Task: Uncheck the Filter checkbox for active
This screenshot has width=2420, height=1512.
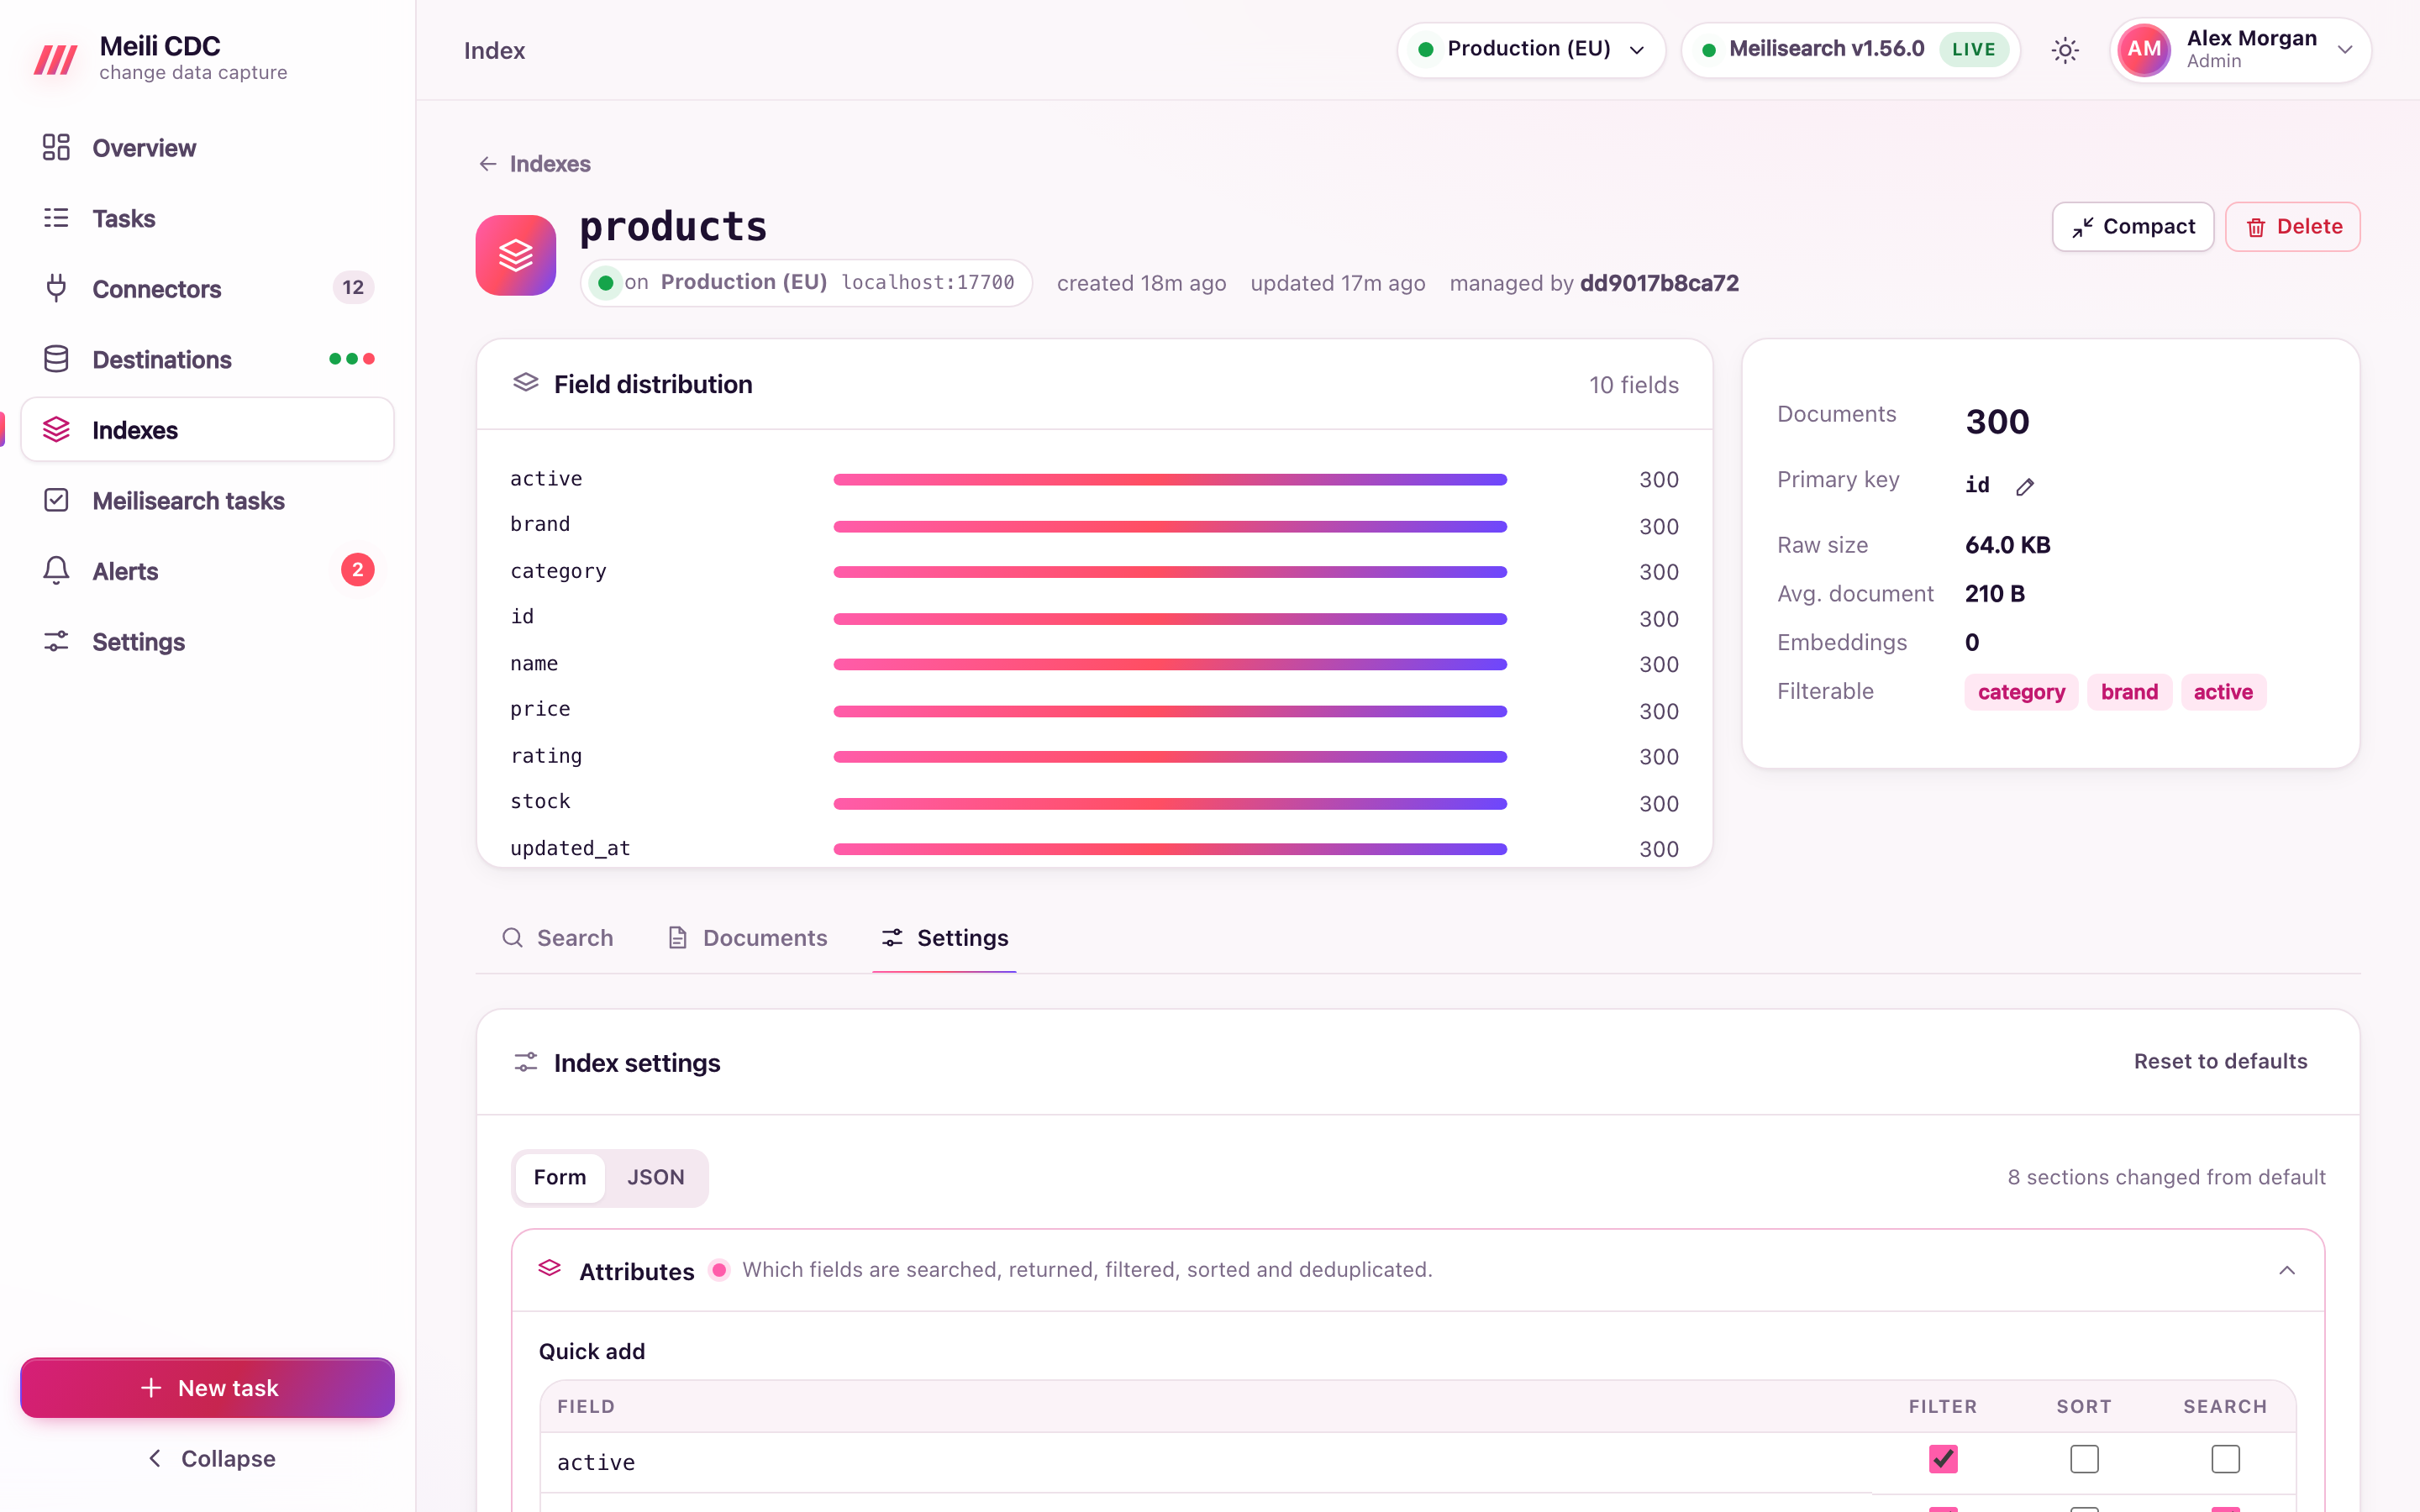Action: pos(1943,1459)
